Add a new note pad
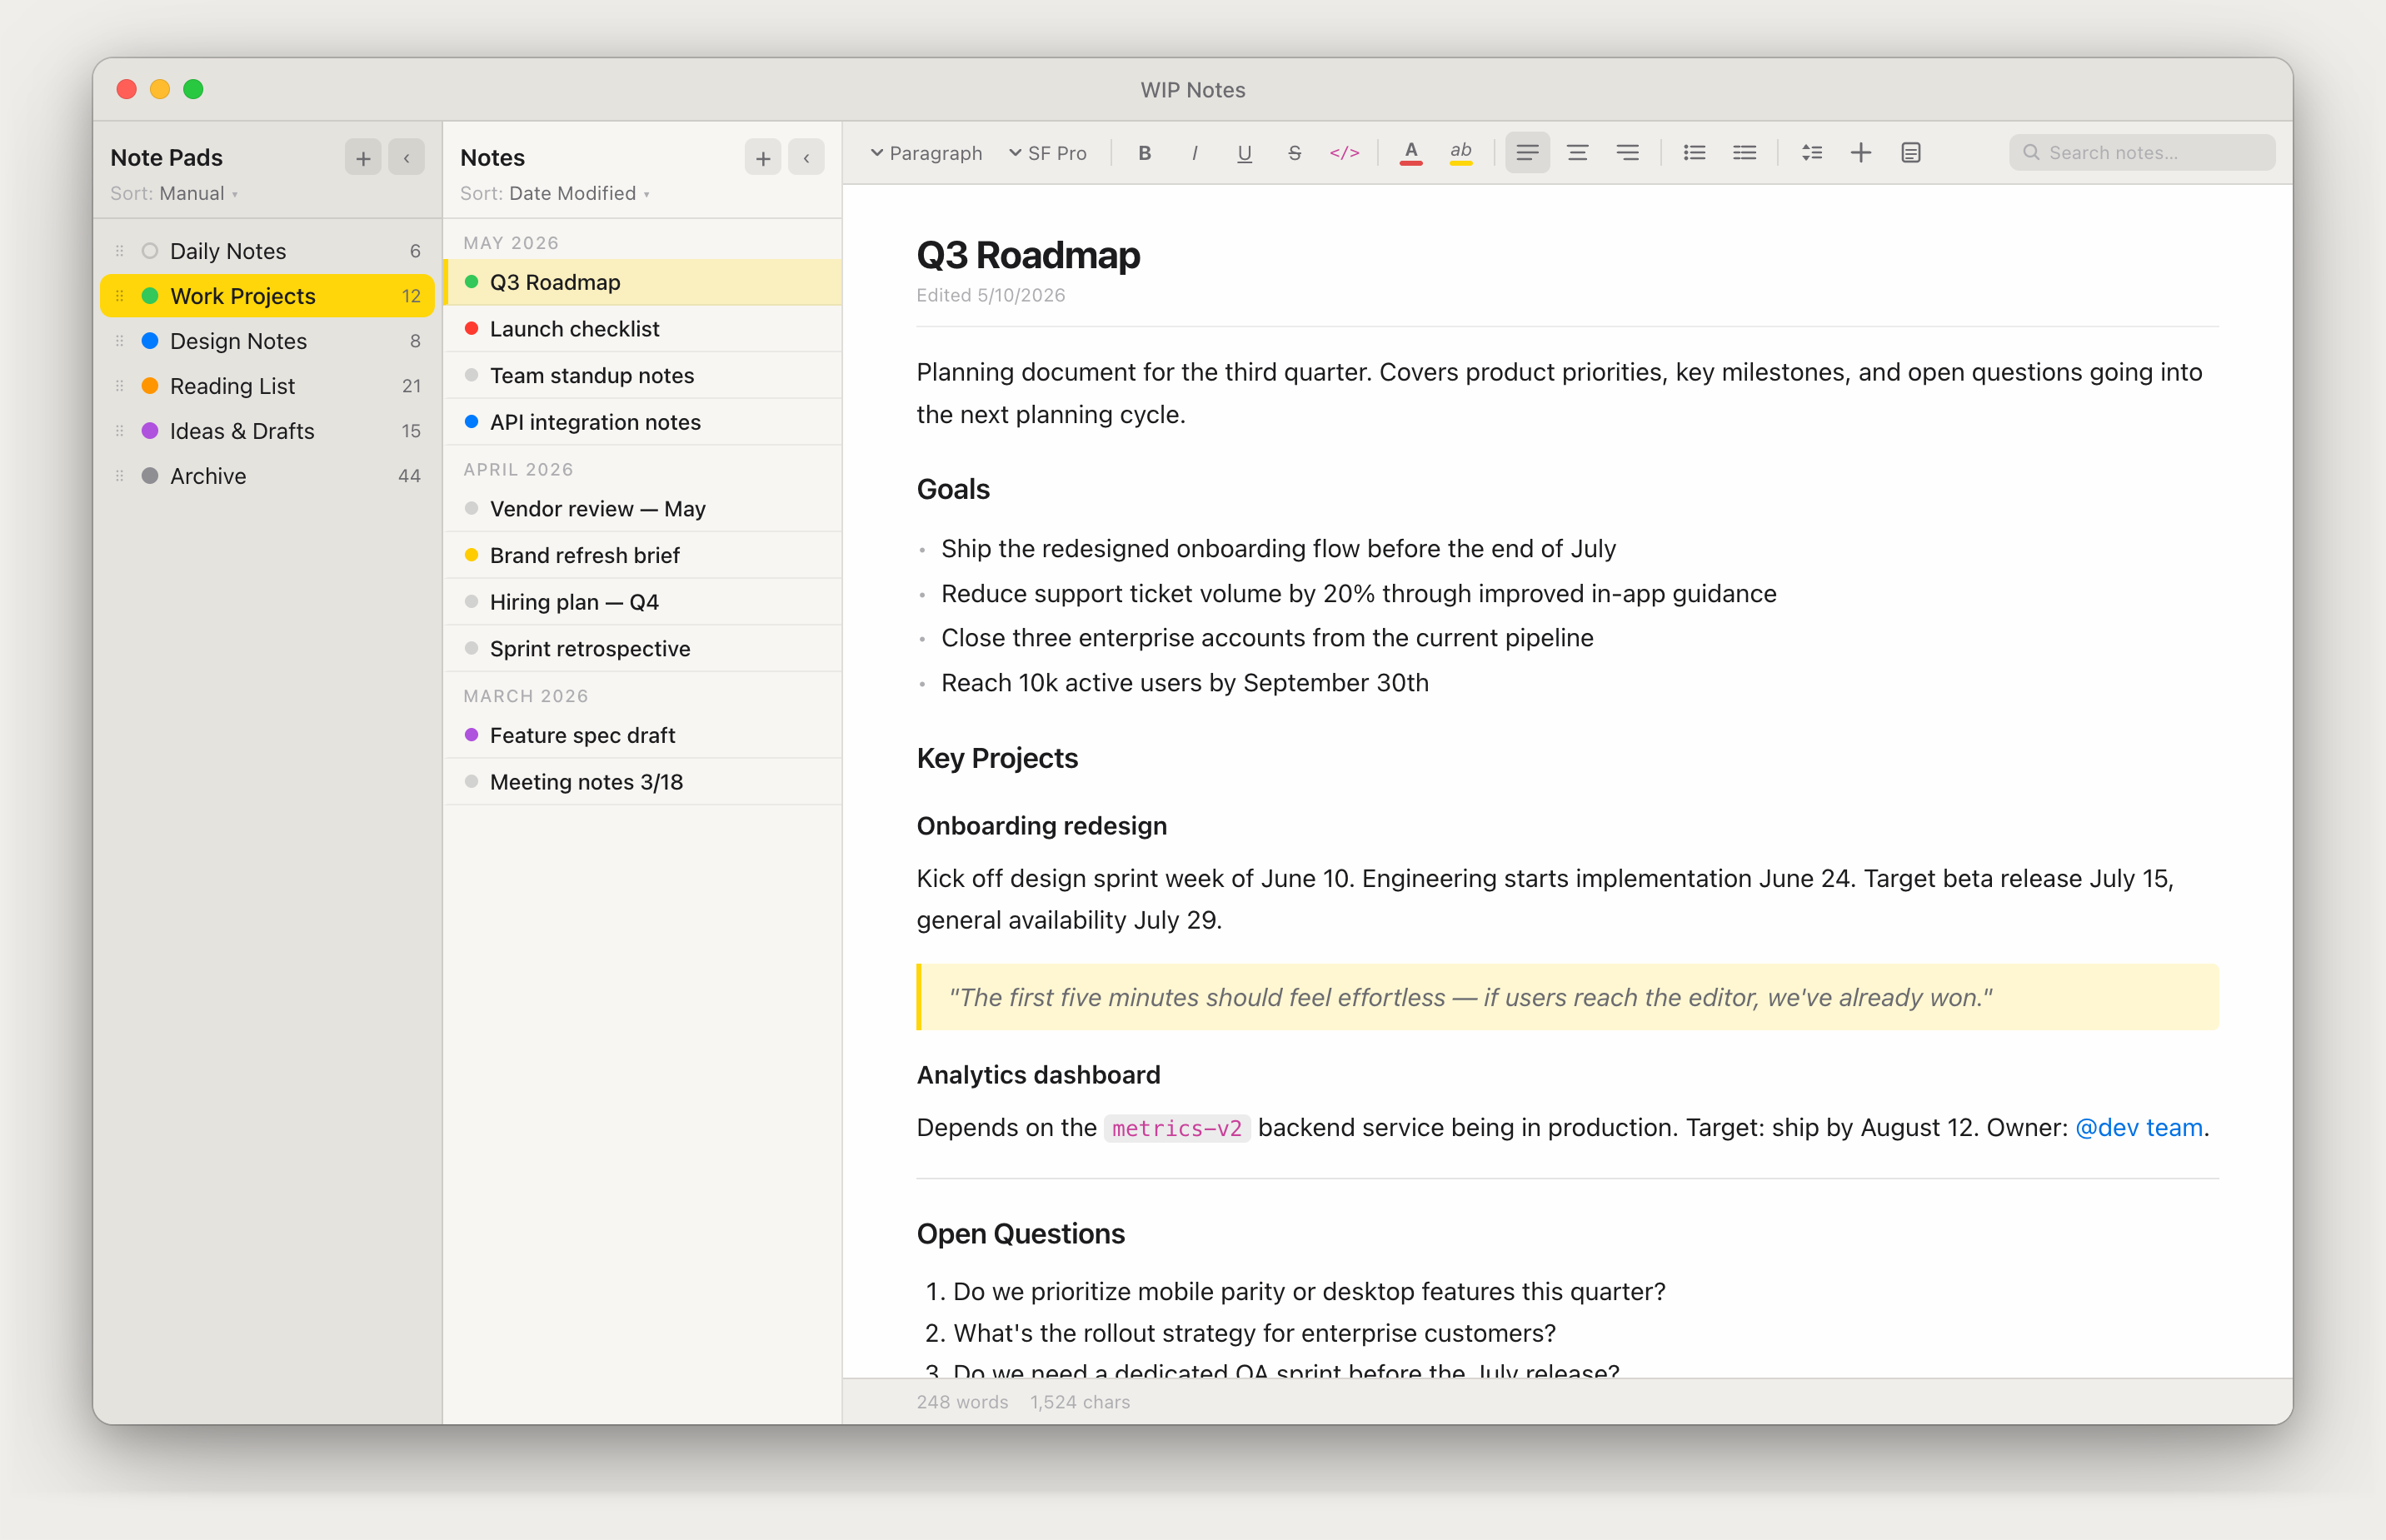 coord(363,158)
